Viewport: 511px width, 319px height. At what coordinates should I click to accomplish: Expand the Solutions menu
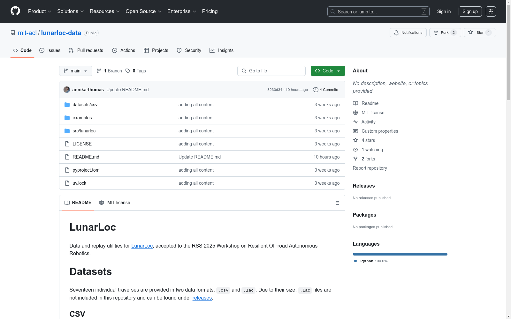(71, 11)
